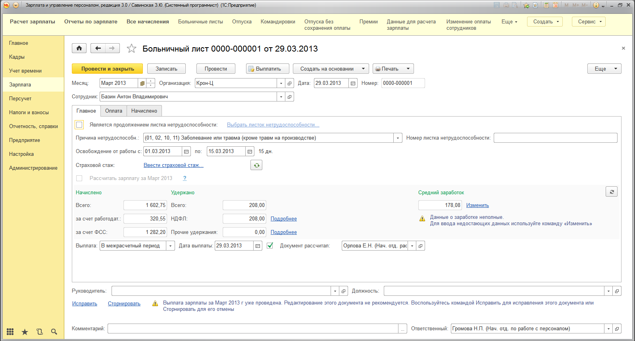This screenshot has height=341, width=635.
Task: Open search with magnifier icon in sidebar
Action: (x=54, y=331)
